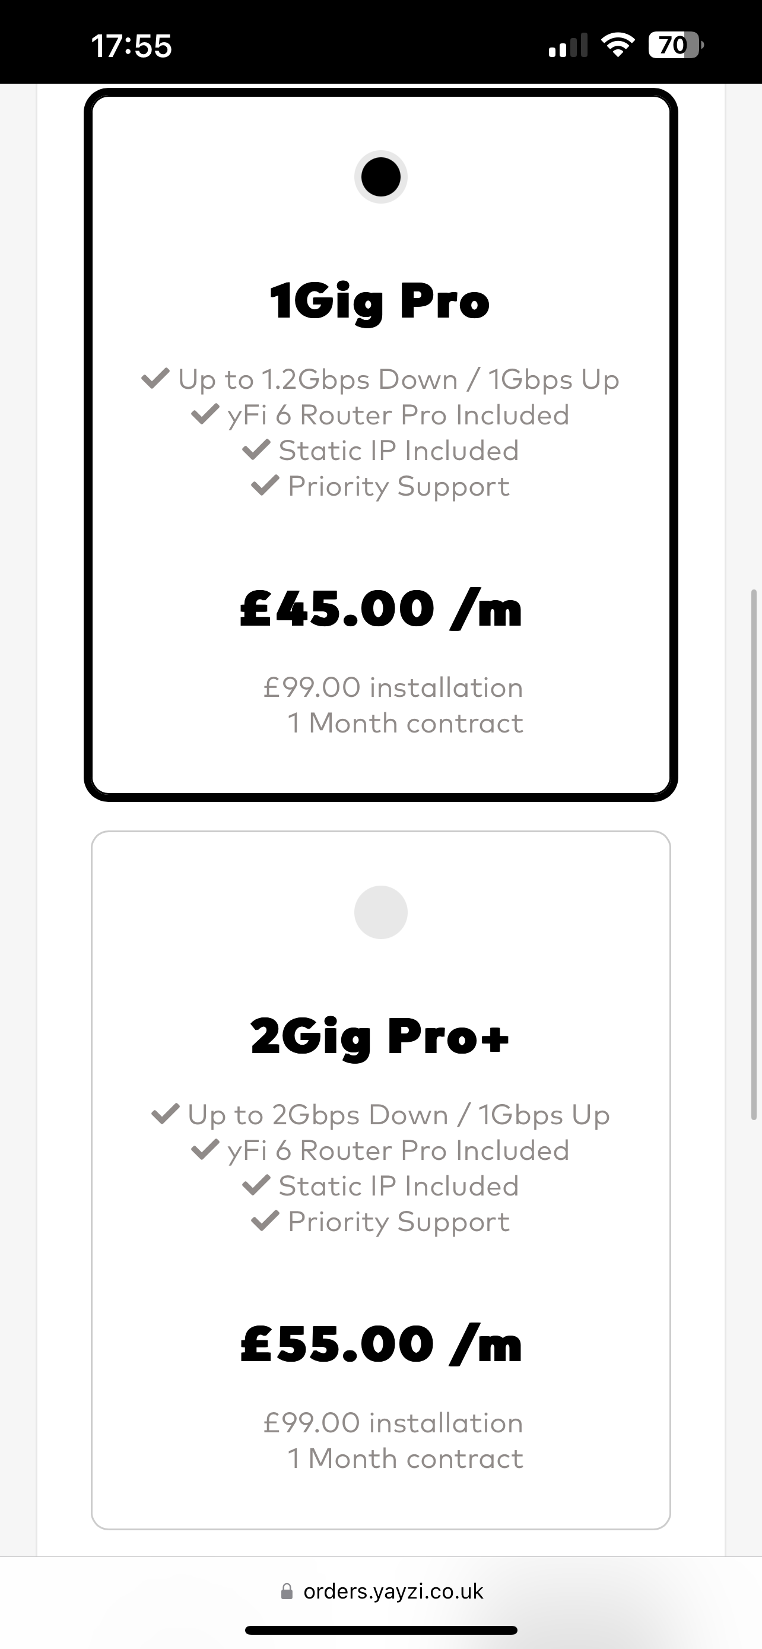762x1649 pixels.
Task: Click checkmark beside Up to 2Gbps Down
Action: click(165, 1114)
